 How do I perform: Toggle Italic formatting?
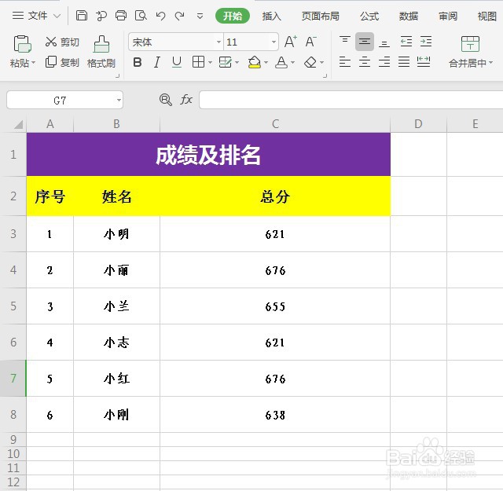pos(157,62)
